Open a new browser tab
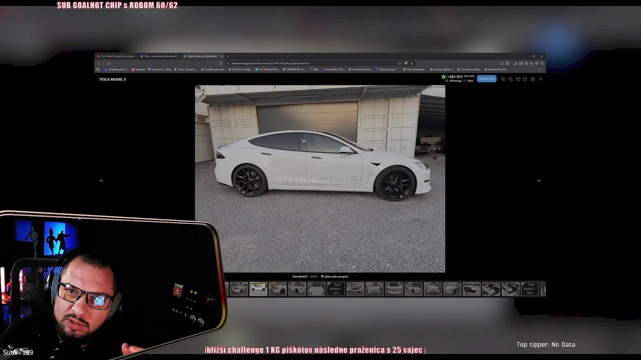The height and width of the screenshot is (360, 641). [228, 56]
